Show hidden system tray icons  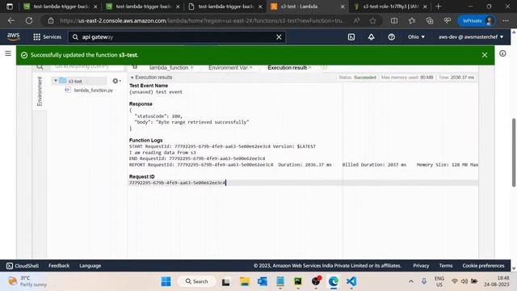(x=411, y=281)
